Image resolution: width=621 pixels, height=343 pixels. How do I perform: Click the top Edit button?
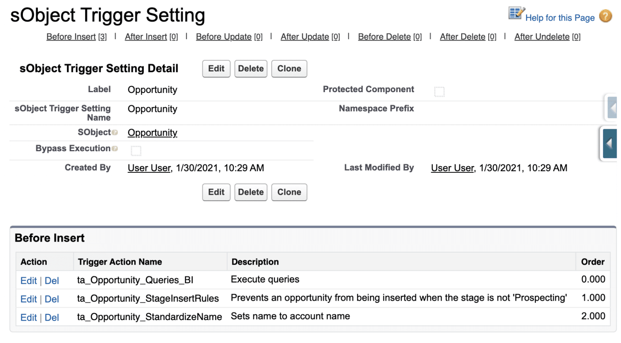(x=216, y=69)
